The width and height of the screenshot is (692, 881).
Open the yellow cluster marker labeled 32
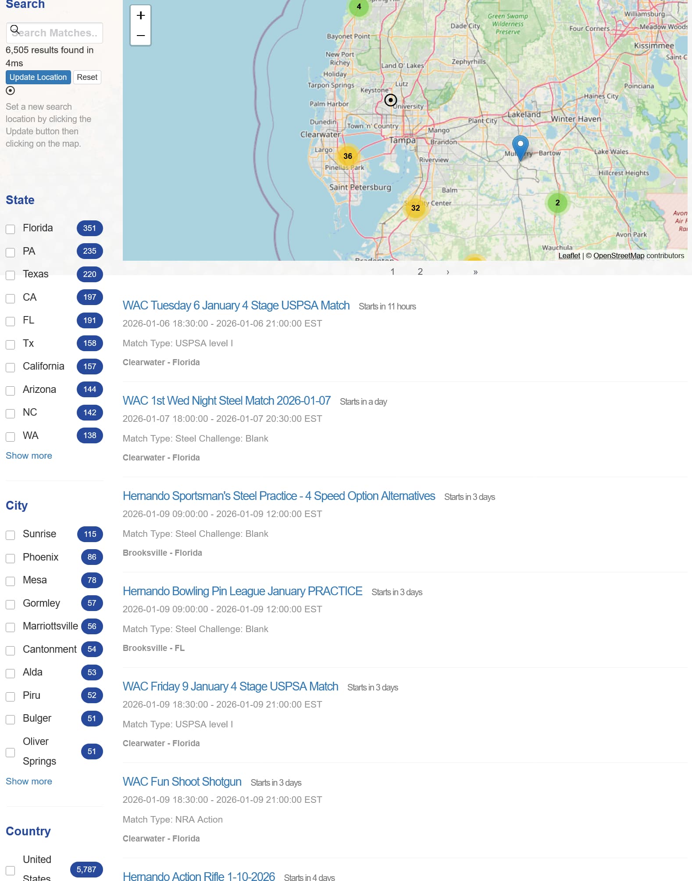pyautogui.click(x=415, y=208)
